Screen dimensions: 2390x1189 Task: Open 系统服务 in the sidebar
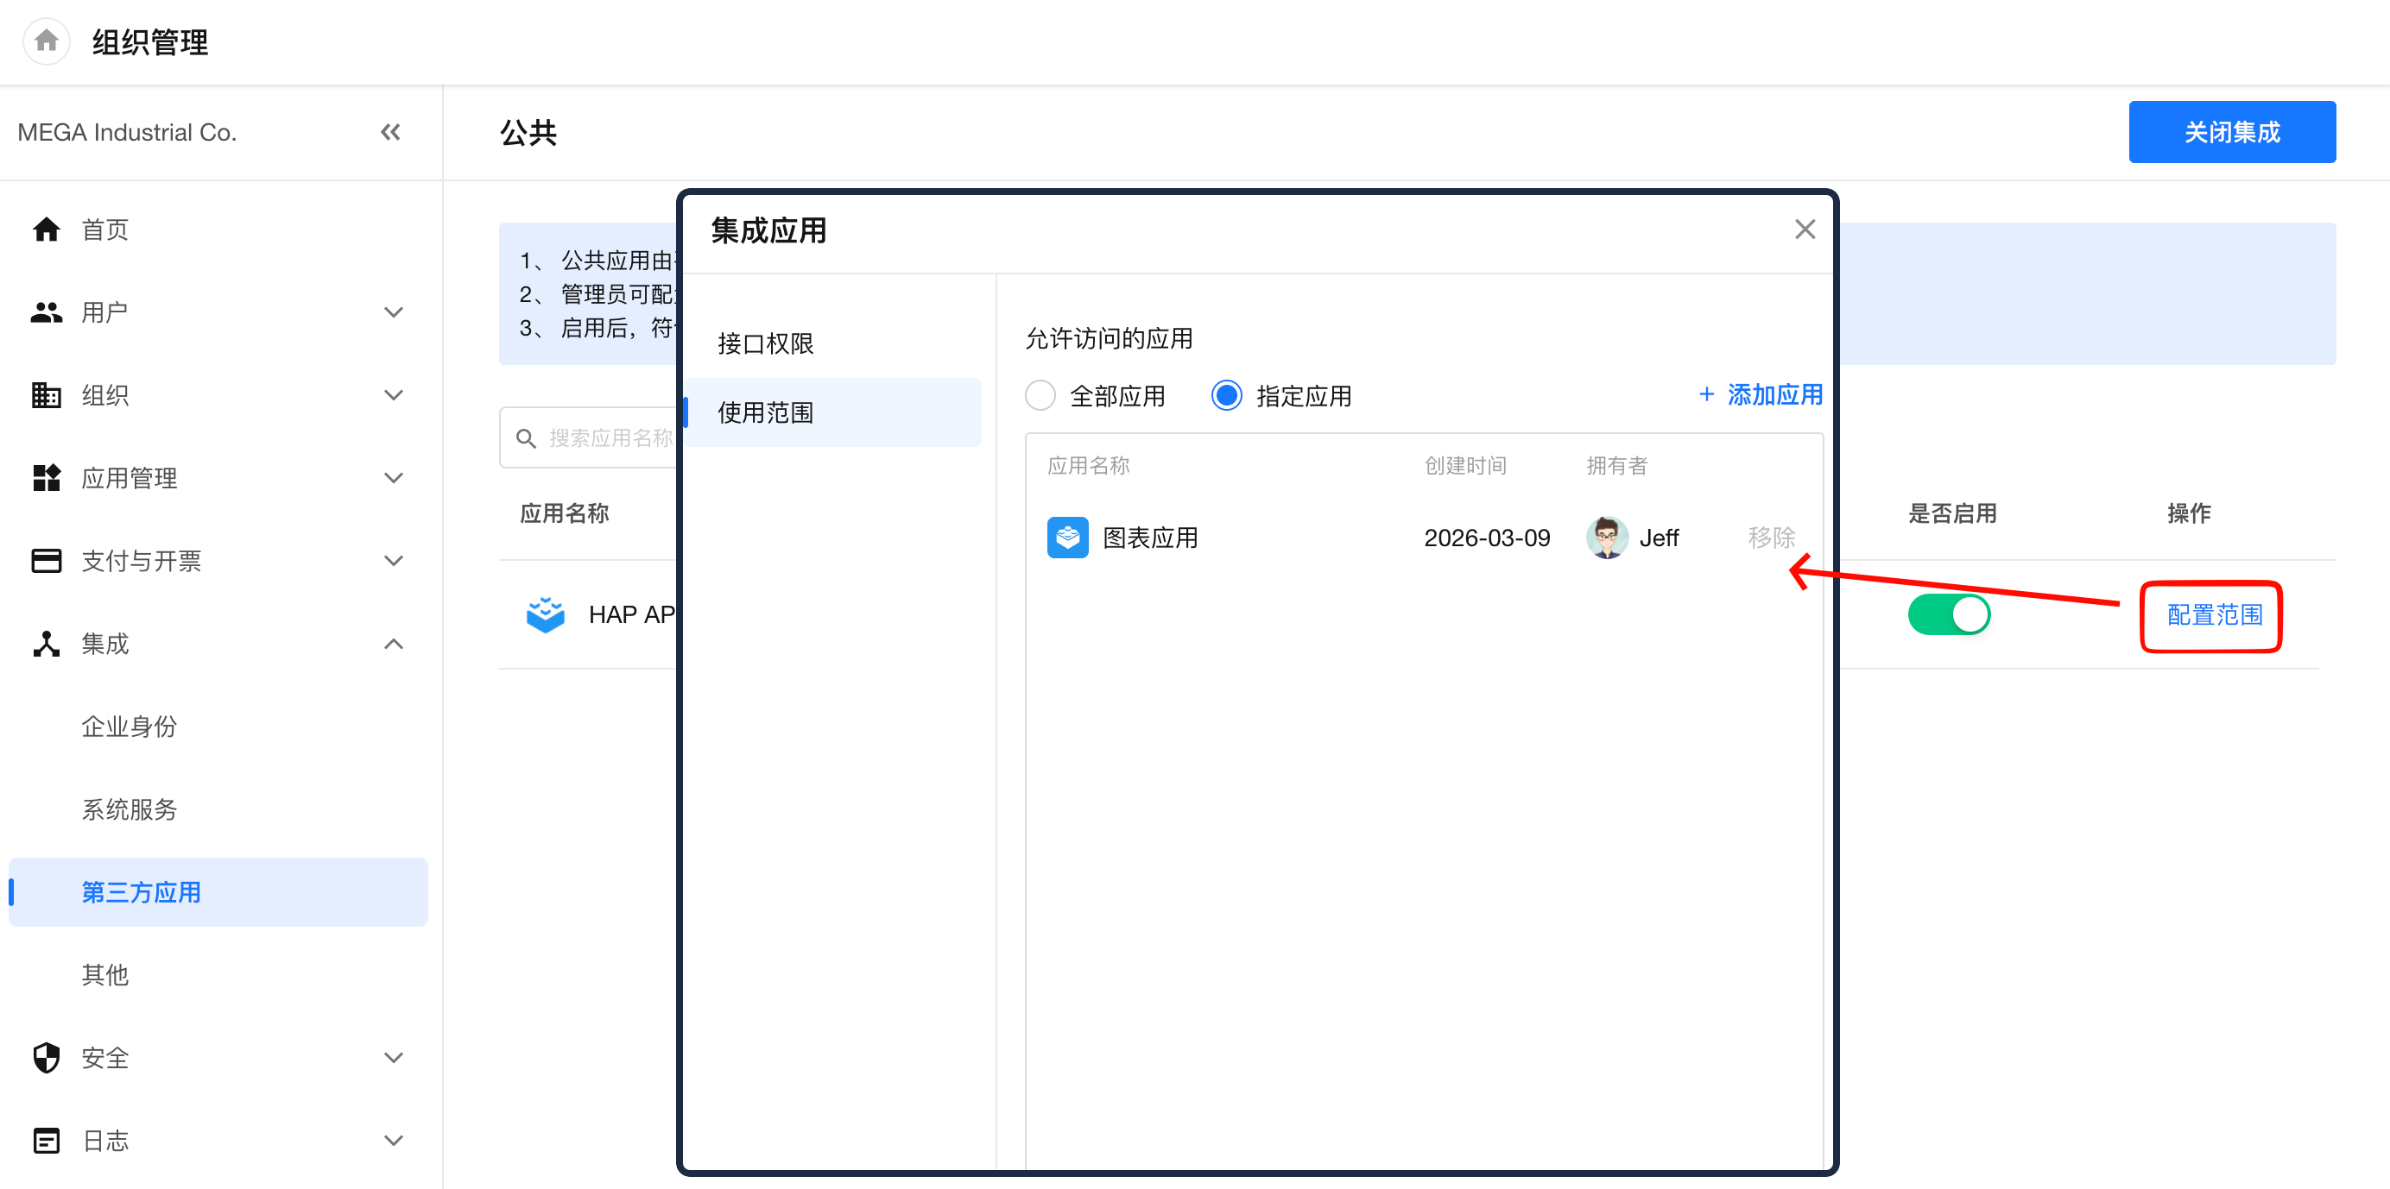click(129, 809)
